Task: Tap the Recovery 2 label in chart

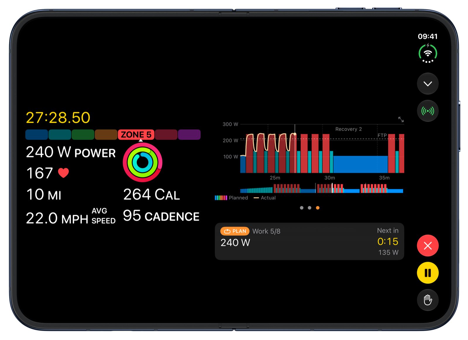Action: pos(348,129)
